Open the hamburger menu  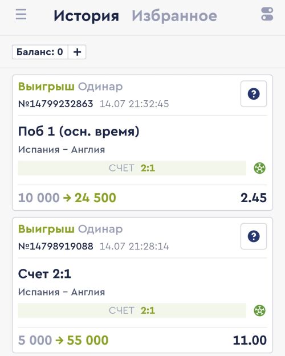coord(21,15)
